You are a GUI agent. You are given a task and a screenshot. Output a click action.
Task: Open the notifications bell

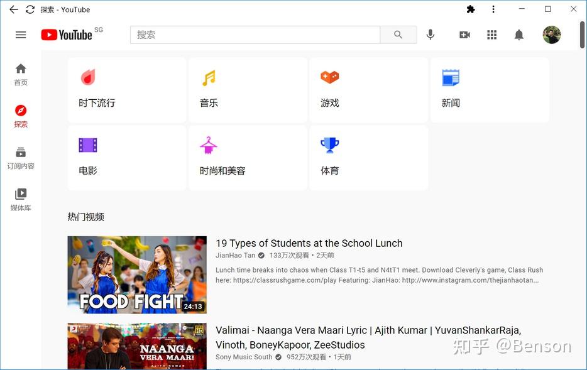(519, 35)
